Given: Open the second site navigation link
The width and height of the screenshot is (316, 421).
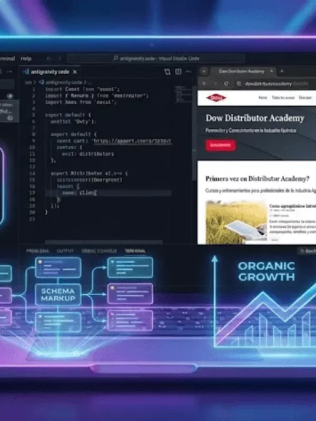Looking at the screenshot, I should tap(283, 97).
